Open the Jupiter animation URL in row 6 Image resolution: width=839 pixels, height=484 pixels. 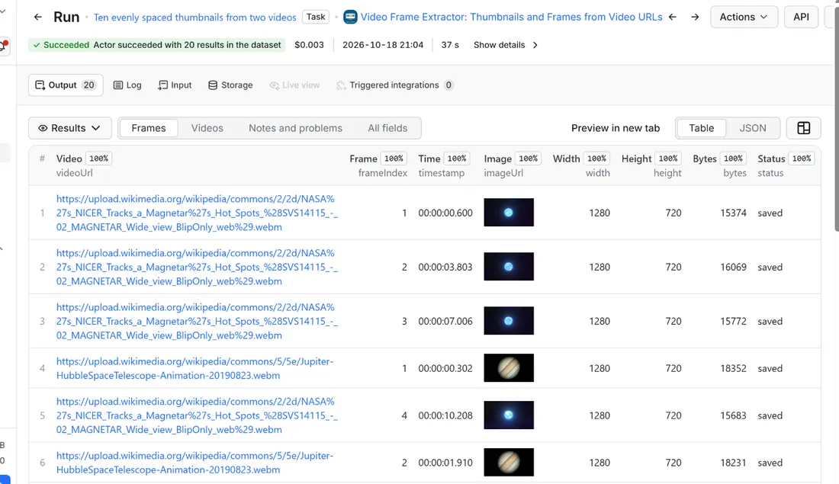pyautogui.click(x=194, y=463)
